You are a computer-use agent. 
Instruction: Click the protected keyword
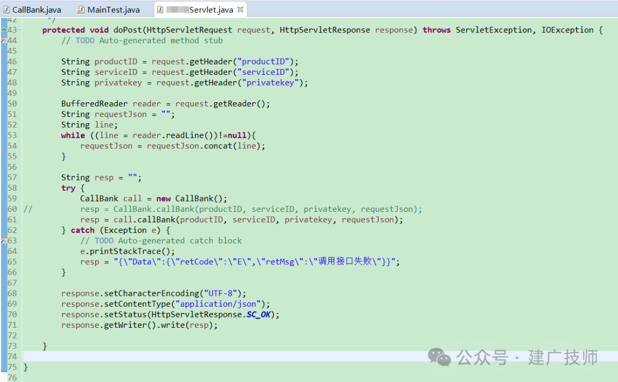pos(64,30)
